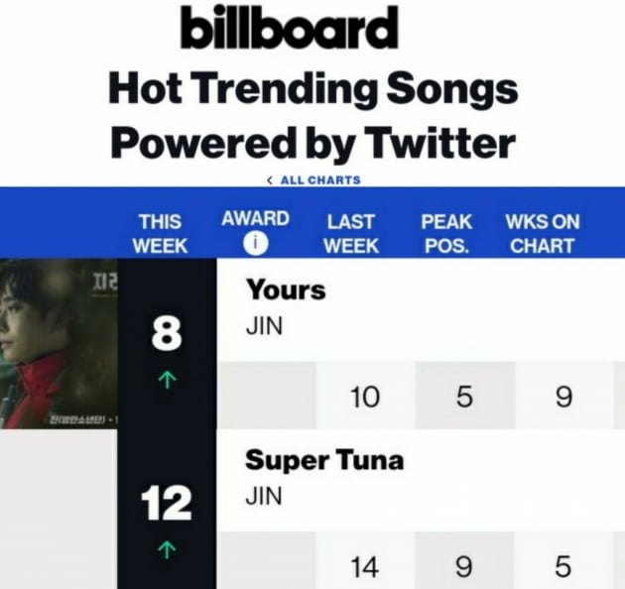
Task: Click the green up arrow under rank 8
Action: [x=167, y=380]
